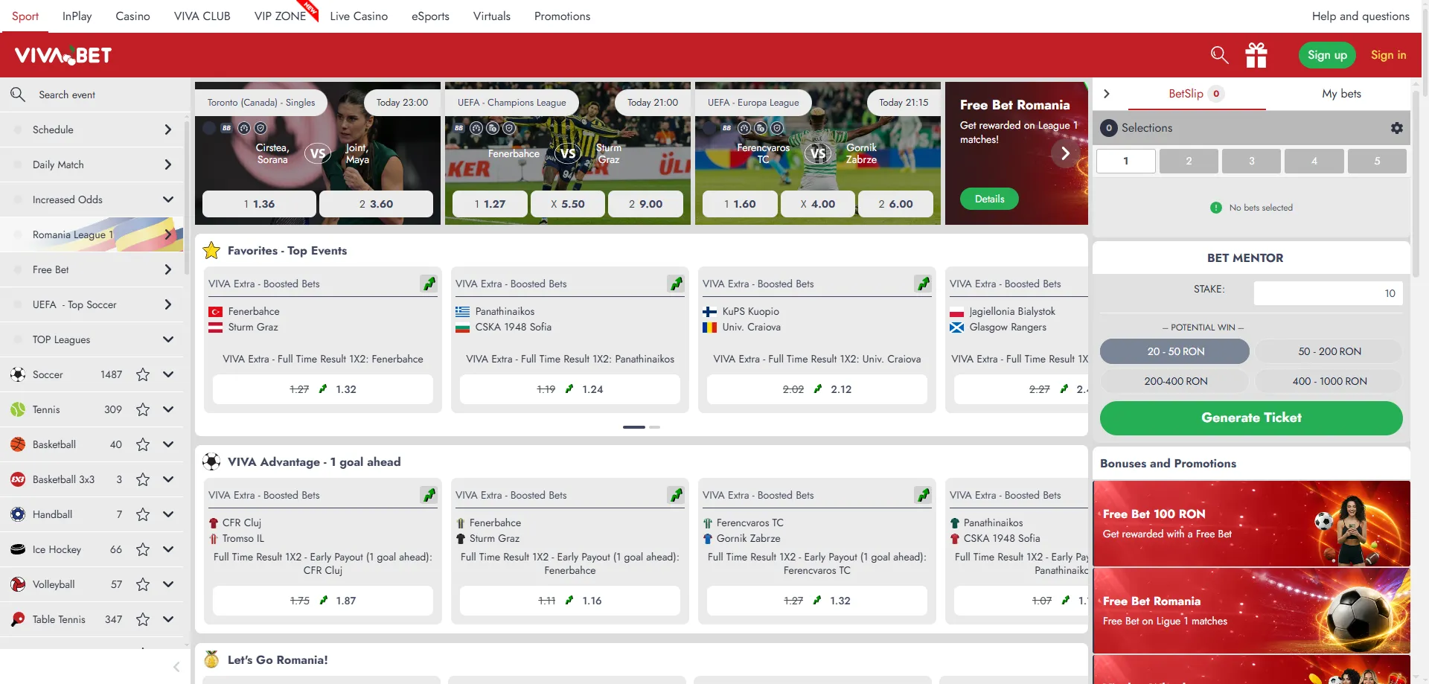The width and height of the screenshot is (1429, 684).
Task: Click boosted icon on Panathinaikos CSKA favorites card
Action: pos(676,284)
